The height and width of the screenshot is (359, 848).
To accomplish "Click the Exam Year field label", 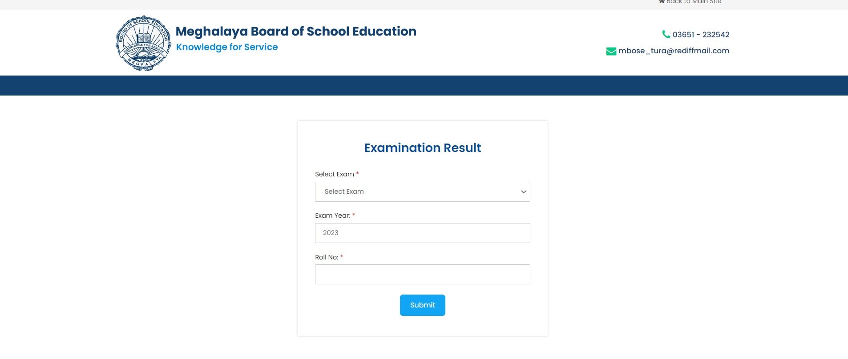I will (332, 215).
